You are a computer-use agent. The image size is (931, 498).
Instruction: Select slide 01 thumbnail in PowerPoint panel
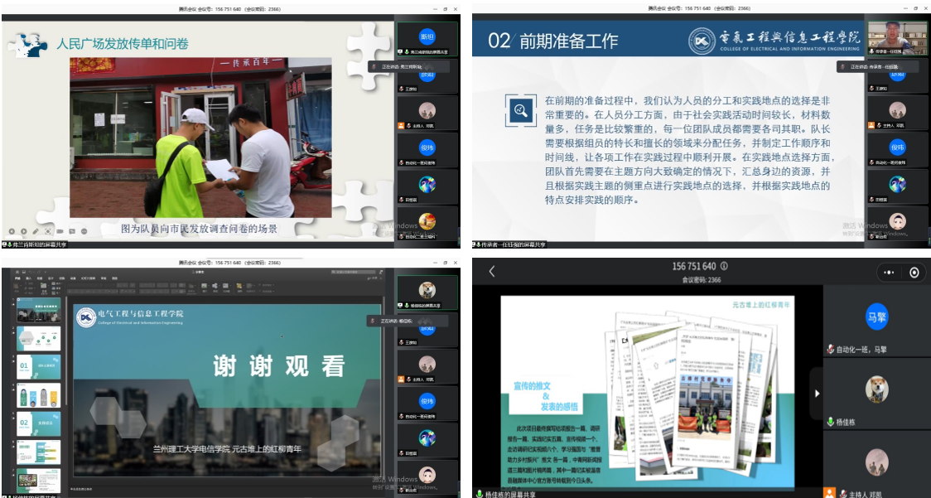(x=38, y=366)
